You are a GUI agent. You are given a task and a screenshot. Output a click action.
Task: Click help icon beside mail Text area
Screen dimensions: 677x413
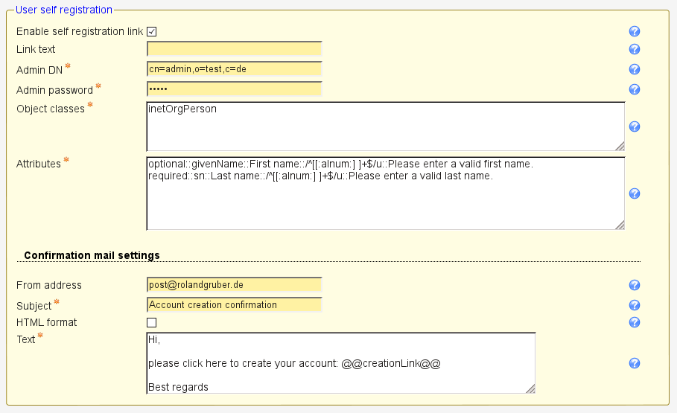click(635, 363)
